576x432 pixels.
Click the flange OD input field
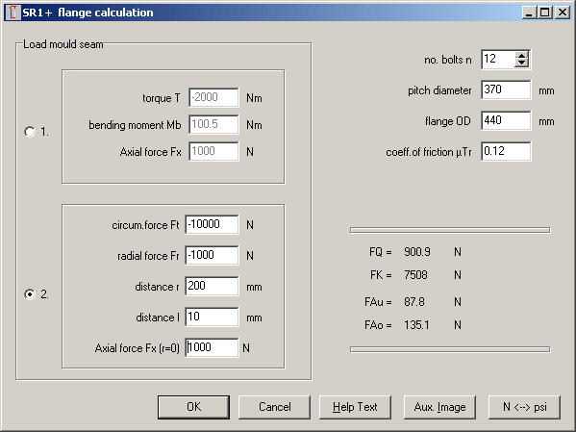click(506, 120)
